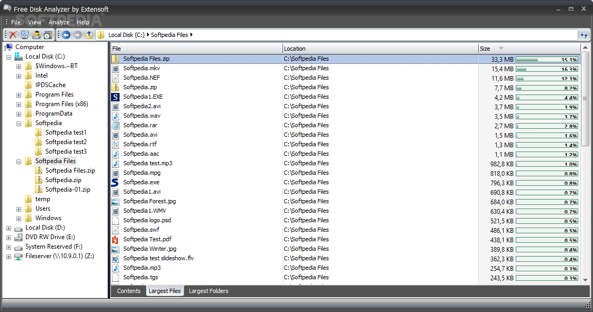Viewport: 593px width, 312px height.
Task: Open the Analyze menu
Action: (59, 22)
